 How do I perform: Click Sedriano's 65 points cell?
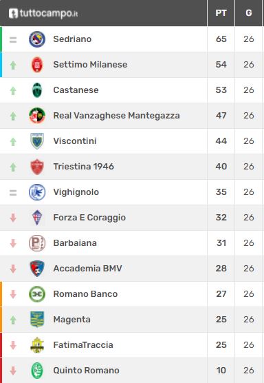(221, 39)
